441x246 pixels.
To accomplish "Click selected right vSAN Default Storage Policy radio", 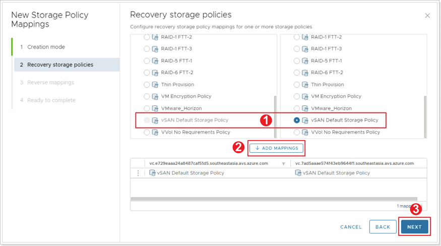I will pos(297,120).
